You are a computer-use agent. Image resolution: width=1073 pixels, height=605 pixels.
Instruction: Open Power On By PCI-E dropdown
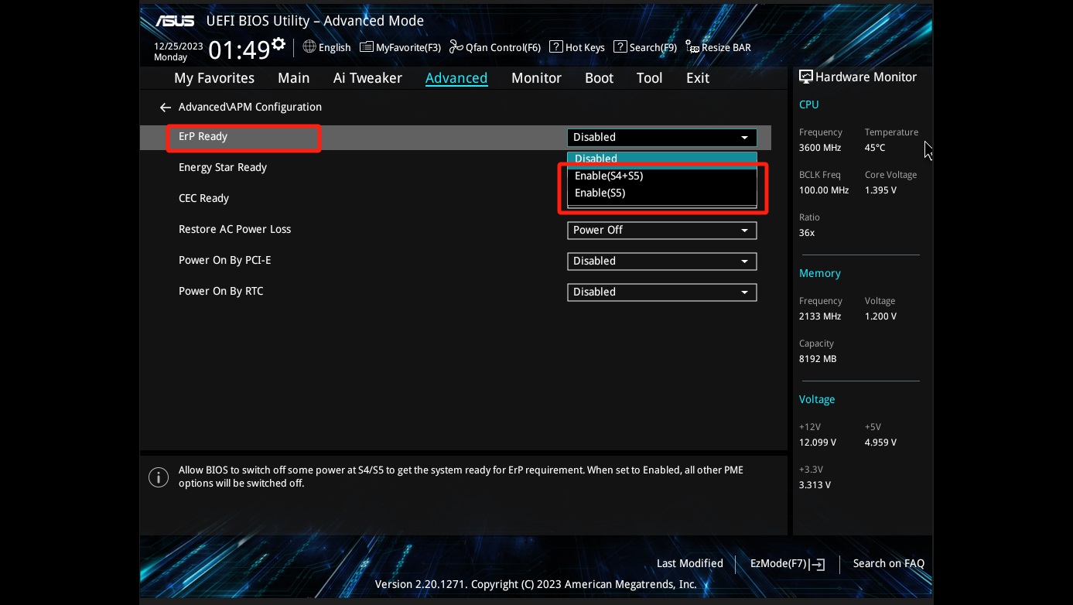pyautogui.click(x=661, y=261)
